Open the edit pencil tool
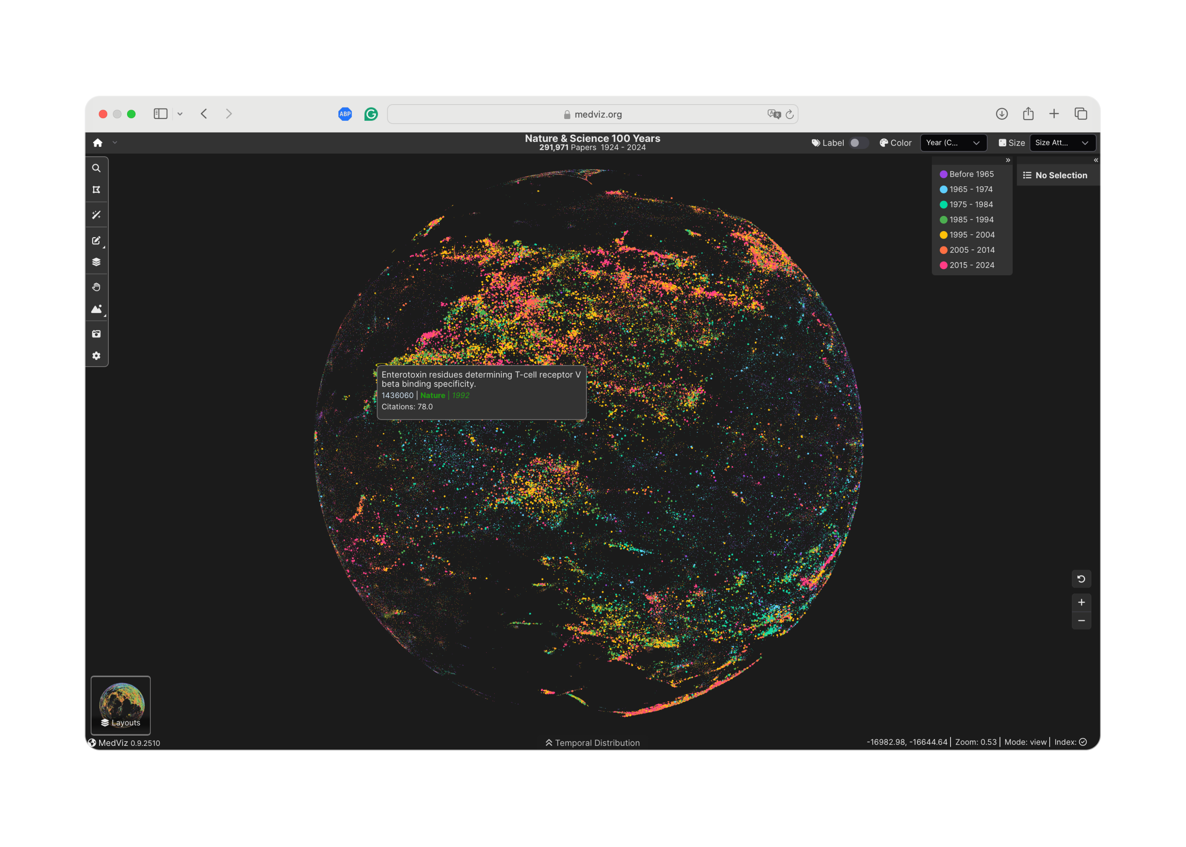Viewport: 1186px width, 847px height. tap(97, 241)
